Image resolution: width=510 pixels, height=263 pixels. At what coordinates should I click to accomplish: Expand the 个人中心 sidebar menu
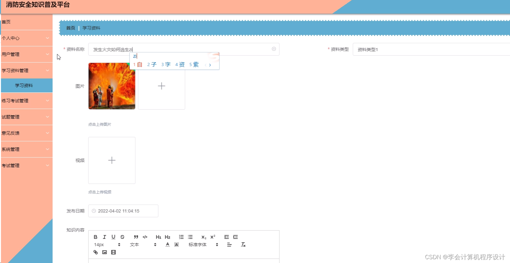coord(26,38)
